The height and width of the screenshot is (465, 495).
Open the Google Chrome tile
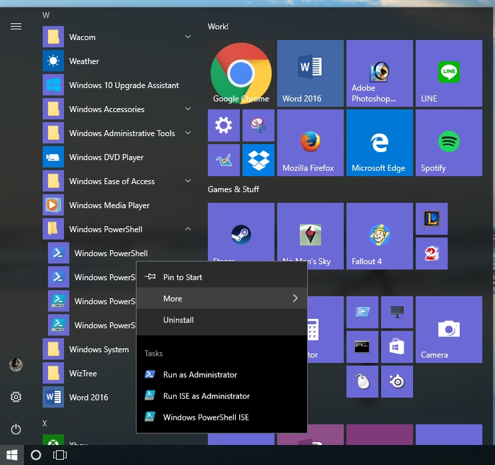coord(241,73)
